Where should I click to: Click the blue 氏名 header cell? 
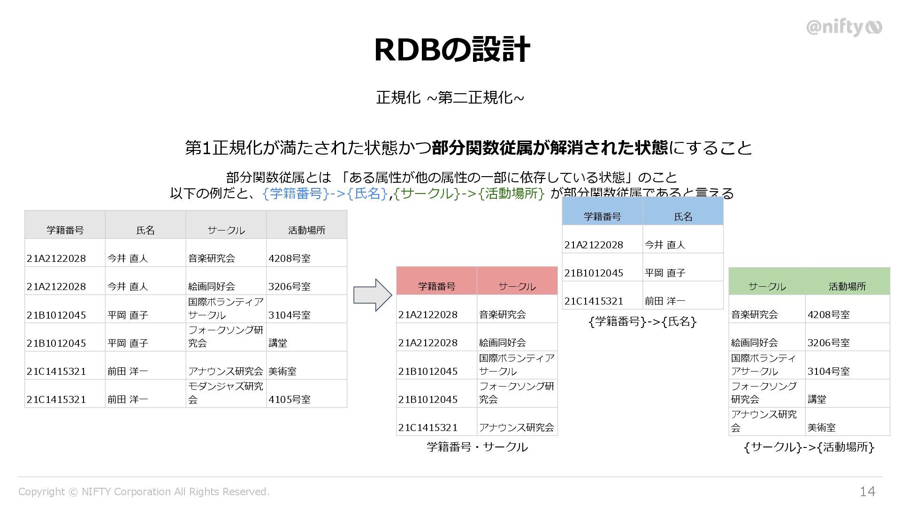coord(683,216)
